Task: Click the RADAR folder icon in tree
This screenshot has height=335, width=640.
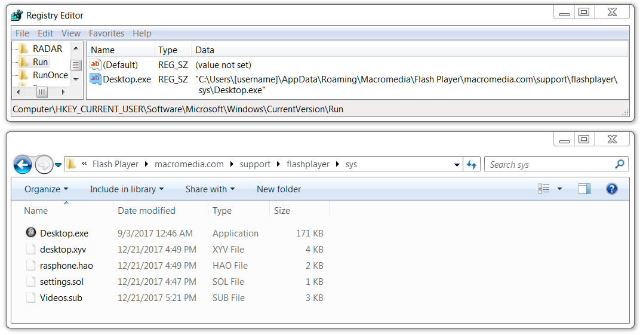Action: click(x=24, y=49)
